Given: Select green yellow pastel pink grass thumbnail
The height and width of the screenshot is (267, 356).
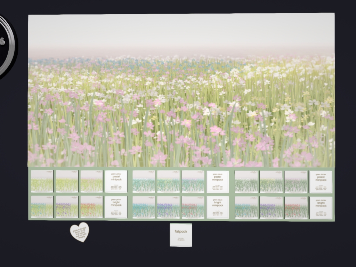Looking at the screenshot, I should [x=91, y=181].
